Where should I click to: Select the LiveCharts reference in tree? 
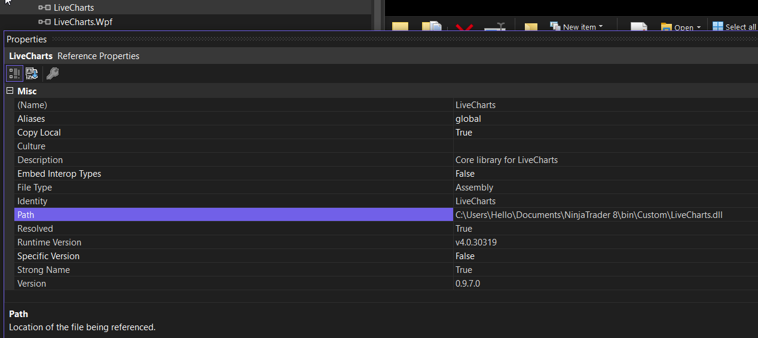[74, 8]
